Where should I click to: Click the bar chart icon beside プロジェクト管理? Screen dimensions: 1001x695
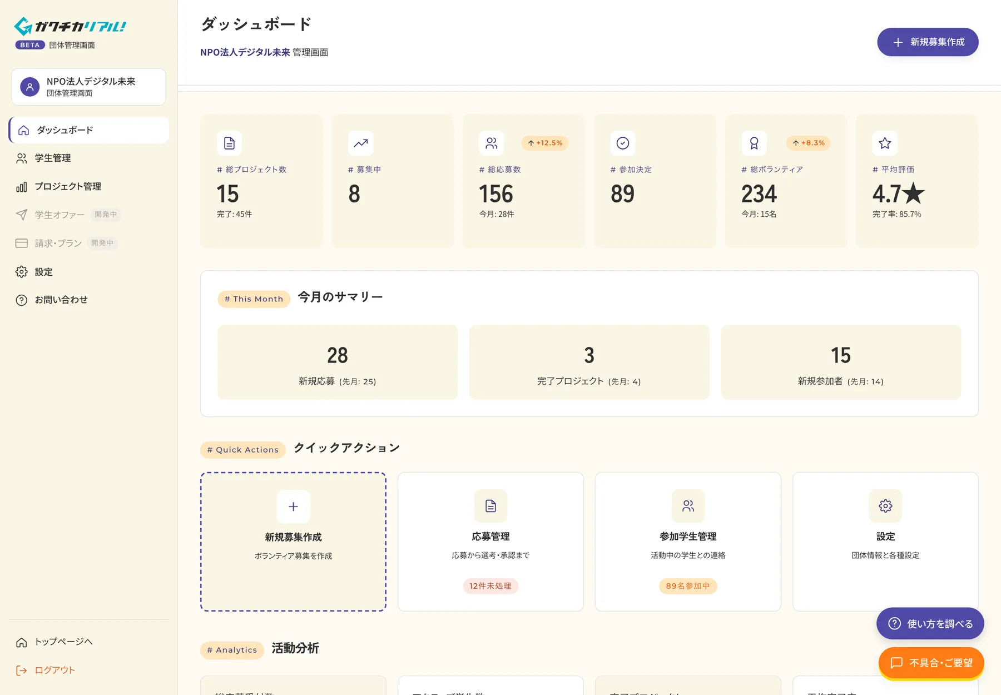22,187
